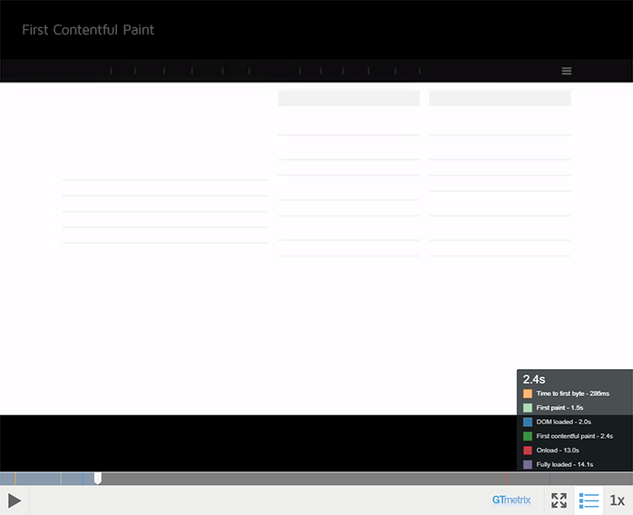Jump to Time to first byte marker
This screenshot has height=515, width=633.
pos(15,479)
